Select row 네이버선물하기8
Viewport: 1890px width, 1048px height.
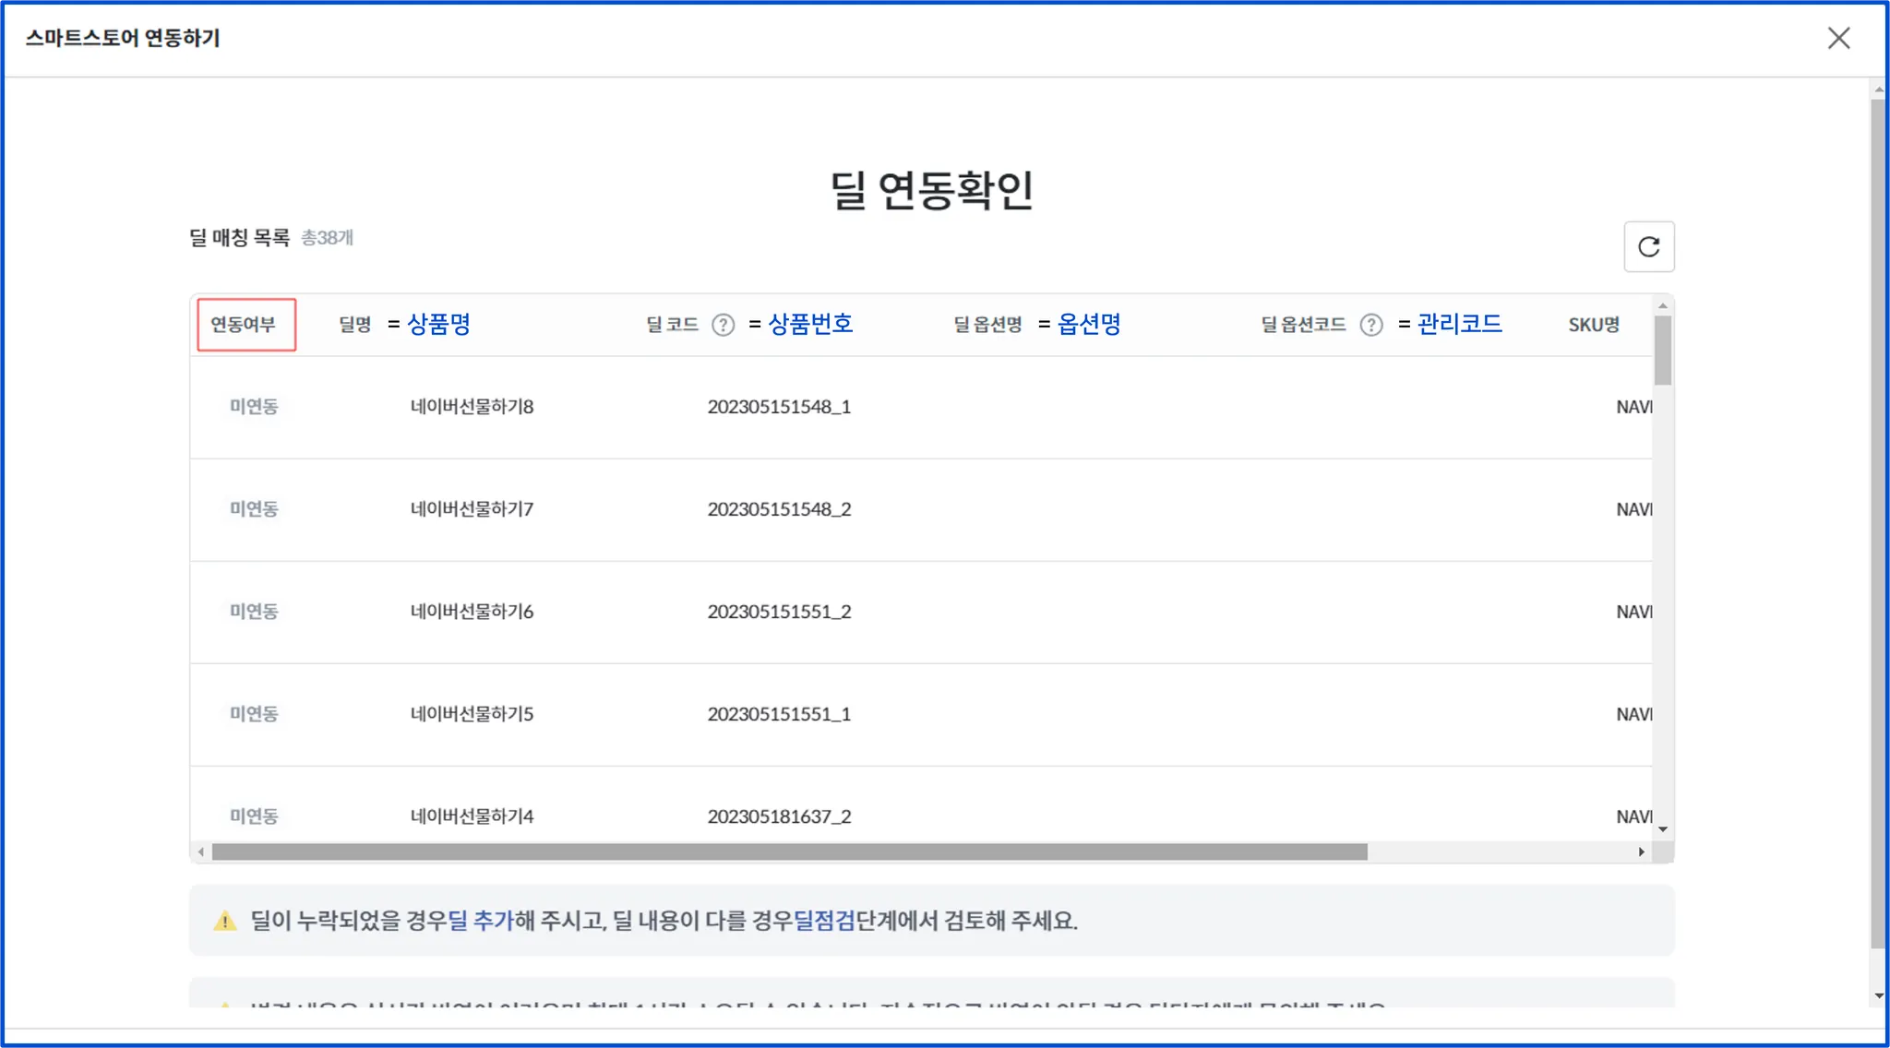[x=472, y=407]
